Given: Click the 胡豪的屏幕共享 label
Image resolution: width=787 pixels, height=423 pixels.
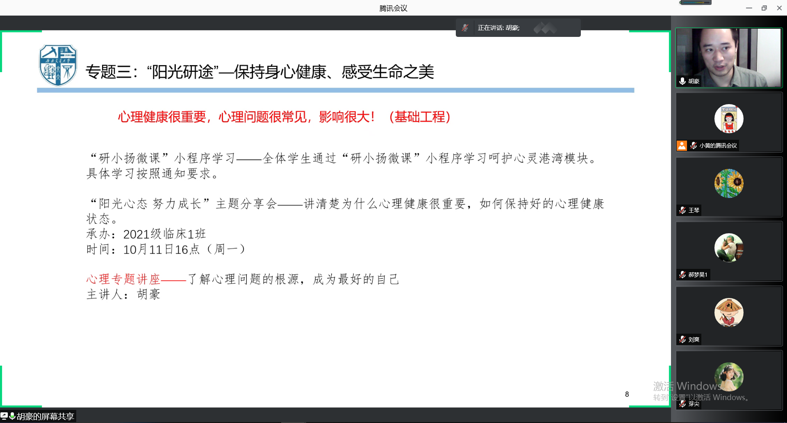Looking at the screenshot, I should (45, 416).
